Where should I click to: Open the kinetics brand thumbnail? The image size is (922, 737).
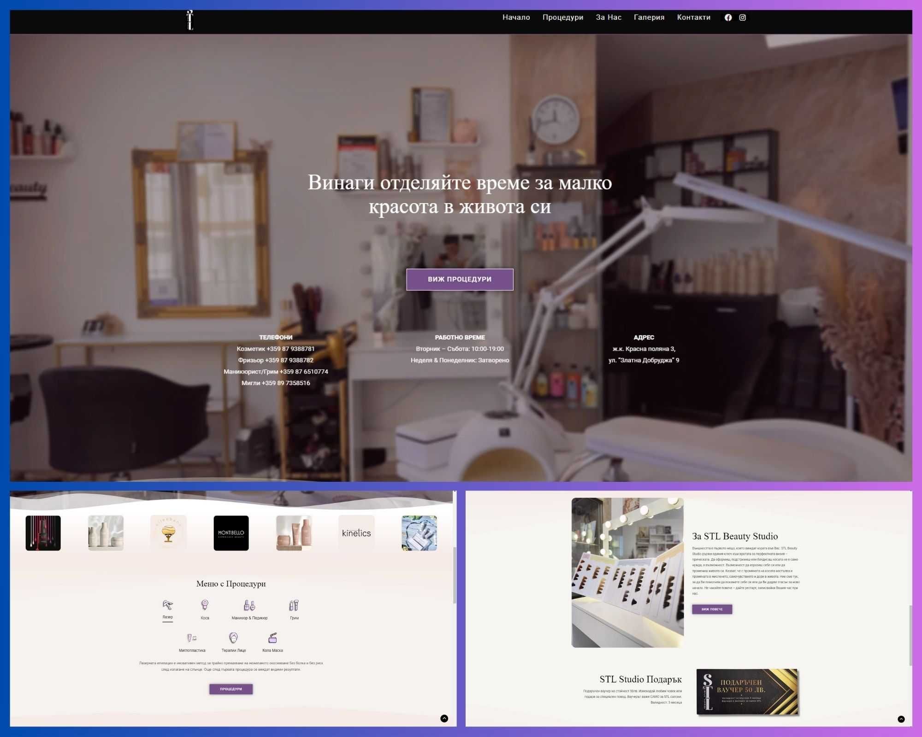(356, 533)
